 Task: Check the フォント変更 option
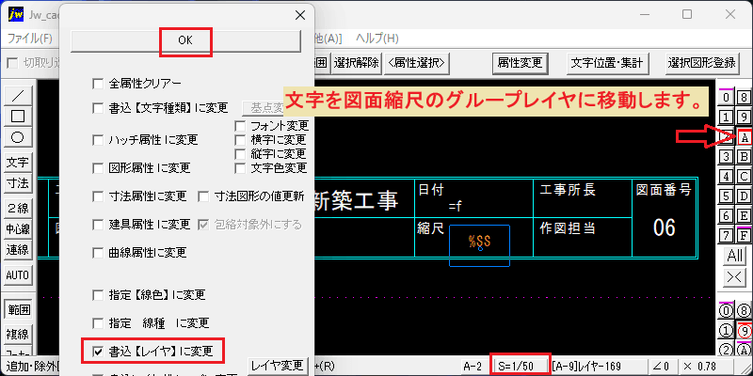click(240, 126)
